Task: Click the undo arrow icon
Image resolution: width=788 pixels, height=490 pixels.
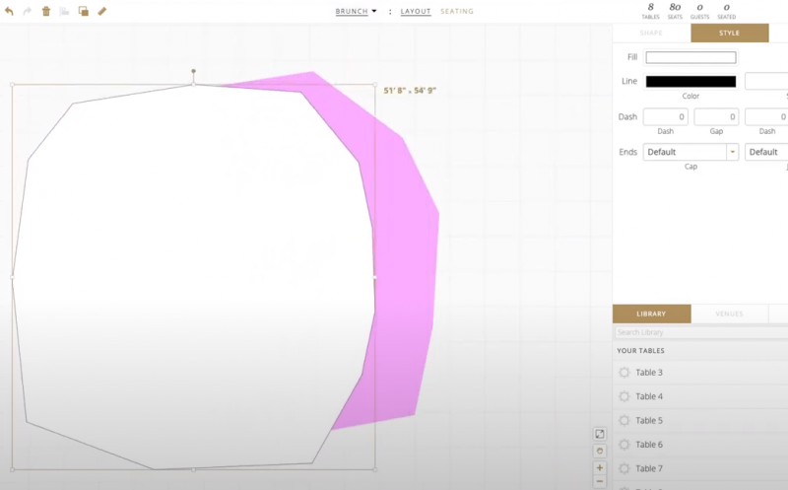Action: click(x=9, y=11)
